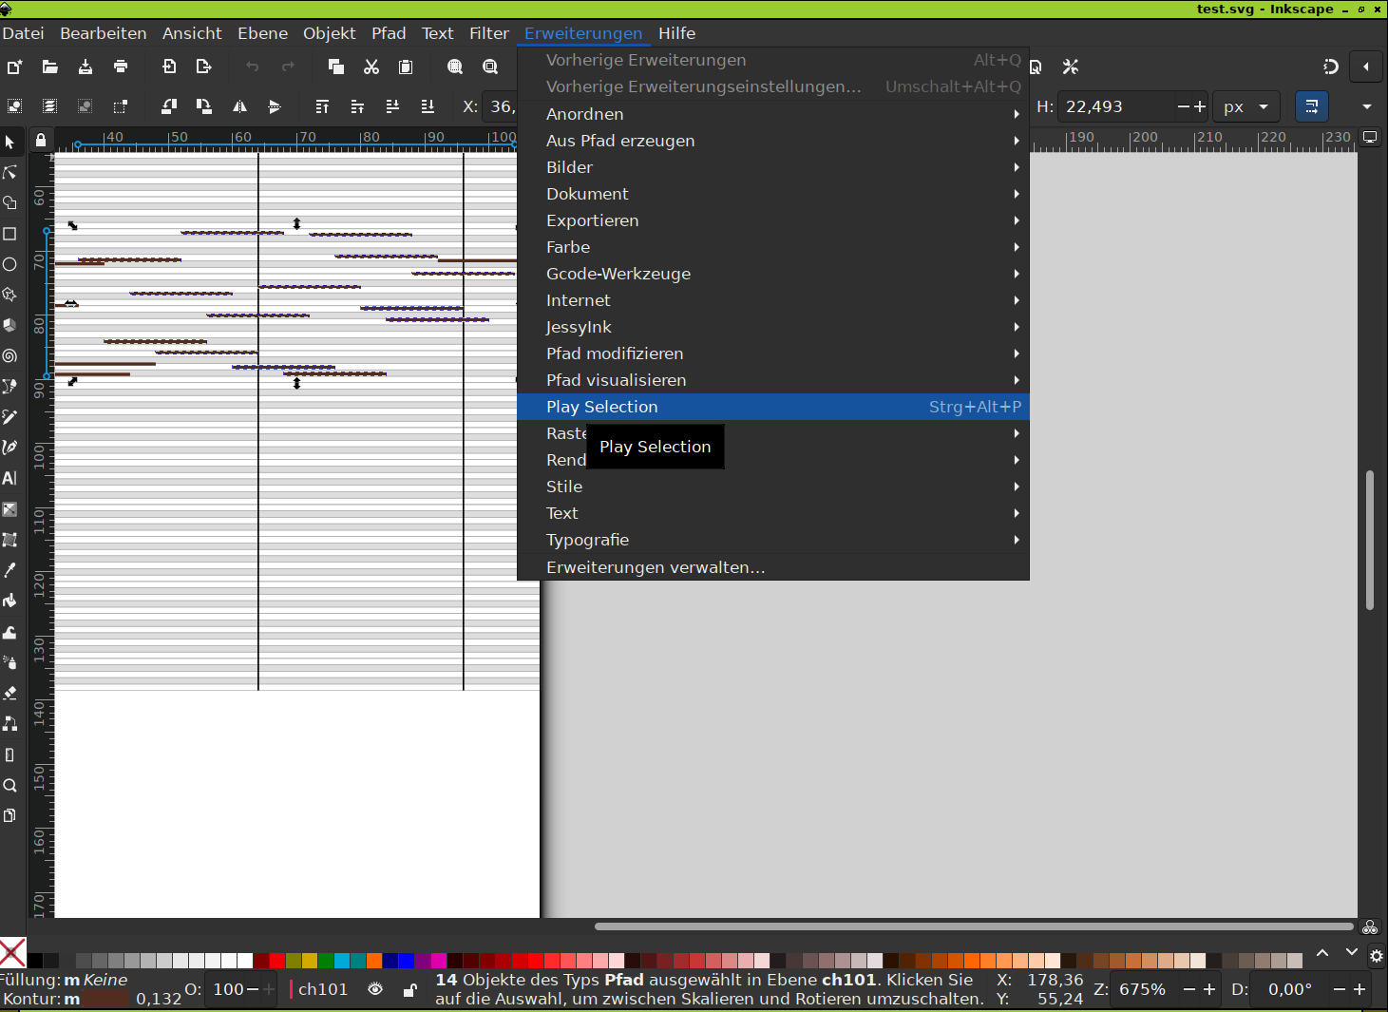Expand the tool controls overflow arrow
The image size is (1388, 1012).
click(x=1367, y=106)
